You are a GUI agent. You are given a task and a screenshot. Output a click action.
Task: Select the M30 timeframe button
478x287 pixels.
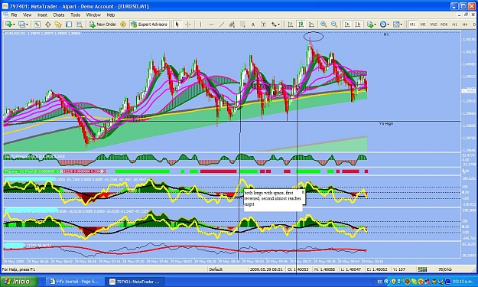444,24
